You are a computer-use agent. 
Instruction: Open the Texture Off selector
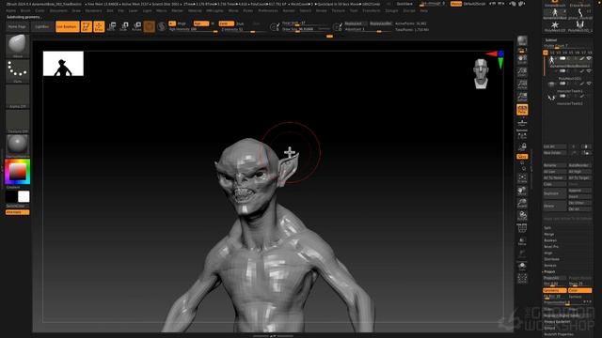[x=17, y=121]
